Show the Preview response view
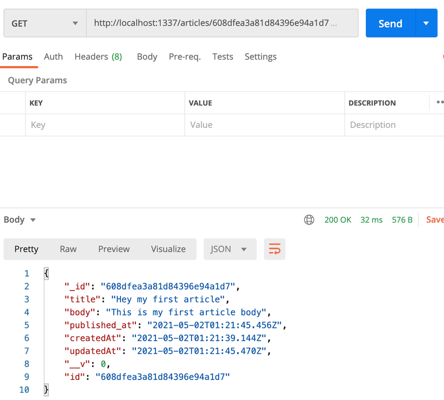 (x=114, y=249)
